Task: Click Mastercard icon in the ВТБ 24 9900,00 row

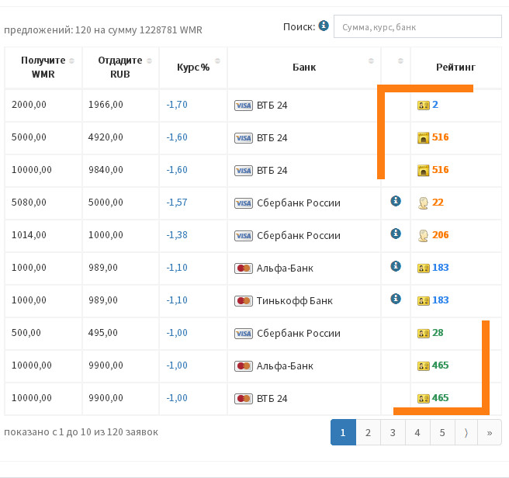Action: tap(244, 398)
